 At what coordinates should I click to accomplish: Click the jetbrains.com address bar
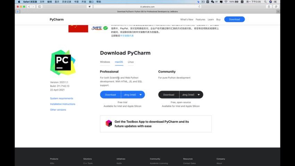coord(147,7)
